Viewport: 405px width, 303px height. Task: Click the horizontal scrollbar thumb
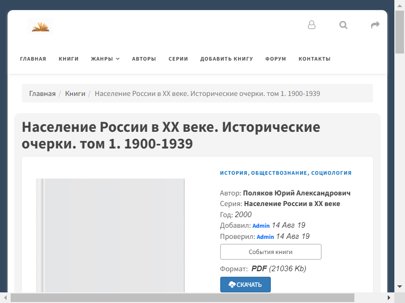click(x=182, y=298)
